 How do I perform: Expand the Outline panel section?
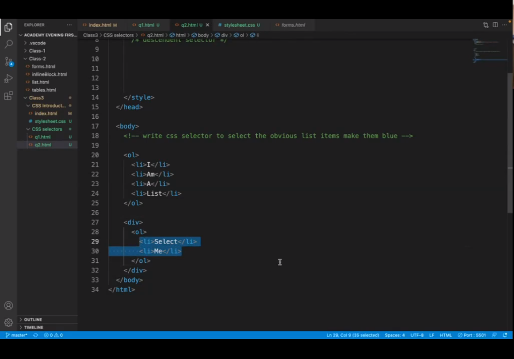pyautogui.click(x=33, y=320)
